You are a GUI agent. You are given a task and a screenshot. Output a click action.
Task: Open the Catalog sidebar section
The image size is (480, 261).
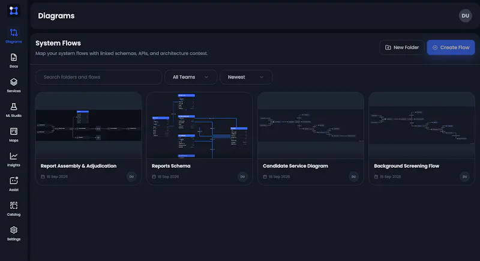tap(13, 209)
